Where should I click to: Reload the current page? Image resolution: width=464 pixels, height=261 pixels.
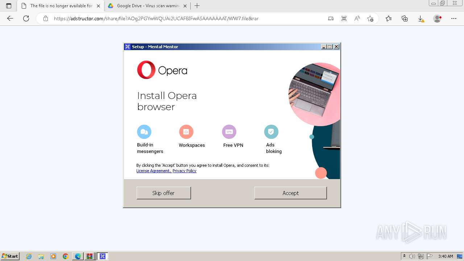click(x=26, y=18)
